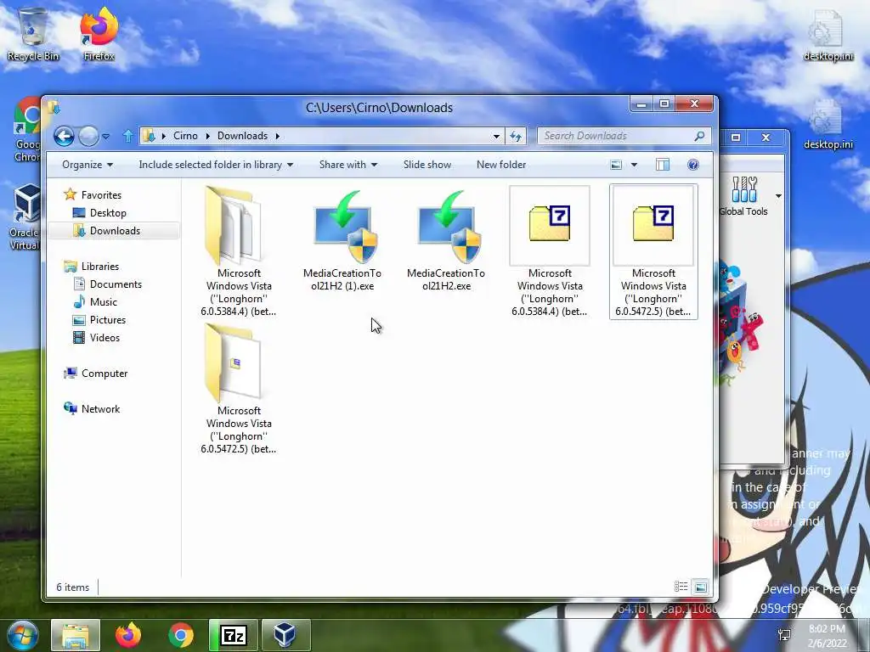Viewport: 870px width, 652px height.
Task: Select the Longhorn 6.0.5384.4 7z archive
Action: 550,252
